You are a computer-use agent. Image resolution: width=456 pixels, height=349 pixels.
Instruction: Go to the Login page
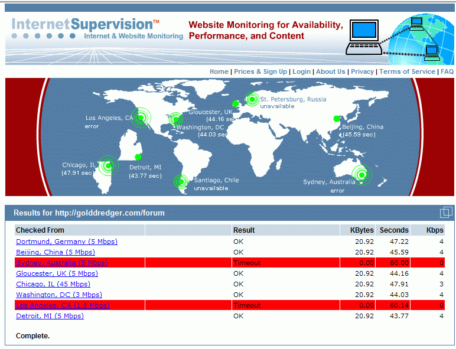(x=301, y=71)
